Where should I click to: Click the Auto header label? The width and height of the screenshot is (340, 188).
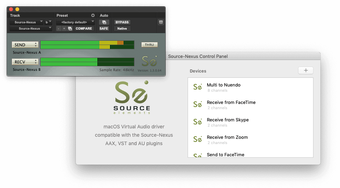click(104, 15)
